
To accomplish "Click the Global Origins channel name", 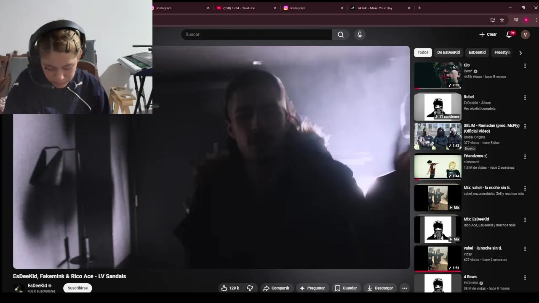I will pos(474,137).
